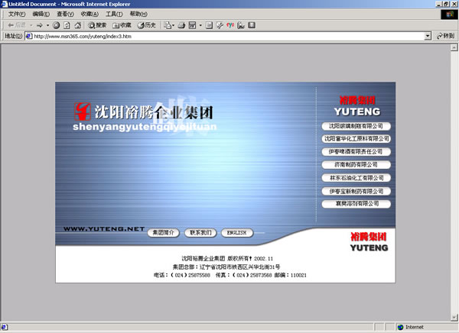Open the first Shenyang pharmaceutical company pill link

point(356,126)
